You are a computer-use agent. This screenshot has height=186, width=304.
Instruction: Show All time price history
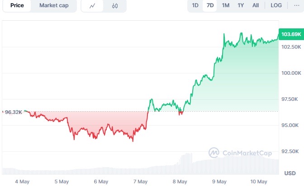pos(256,5)
